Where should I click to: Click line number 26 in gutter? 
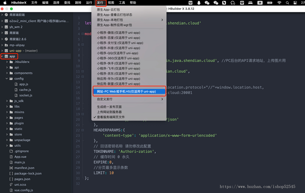pyautogui.click(x=78, y=152)
